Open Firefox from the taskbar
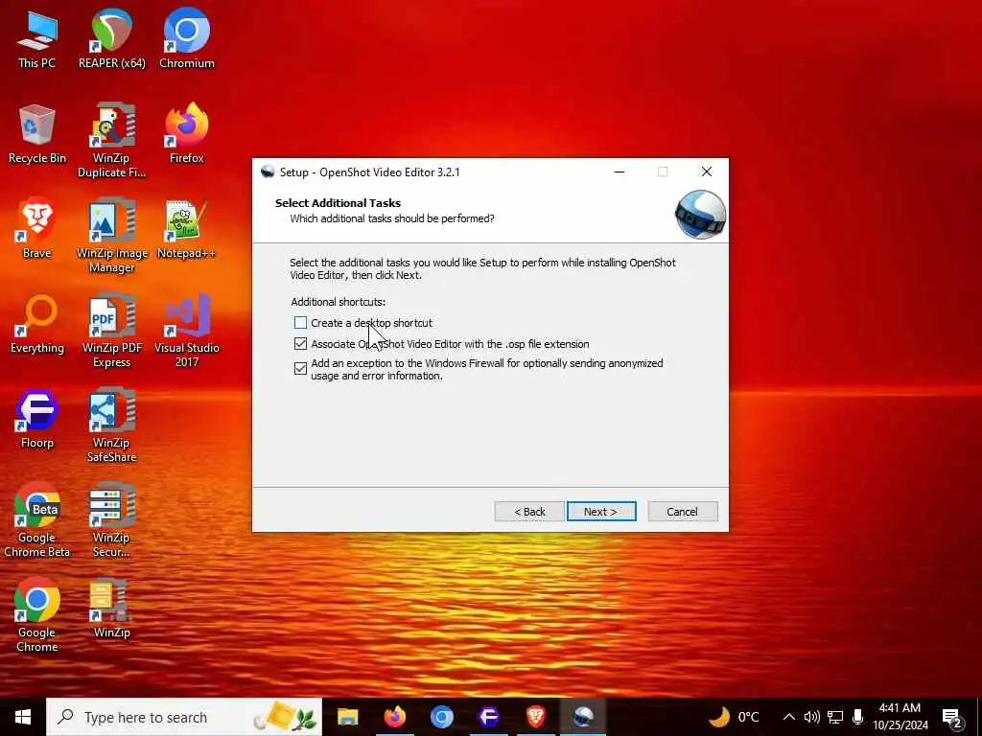This screenshot has height=736, width=982. pos(394,717)
